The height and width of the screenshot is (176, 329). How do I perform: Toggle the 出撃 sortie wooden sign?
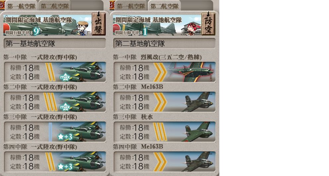[x=99, y=24]
